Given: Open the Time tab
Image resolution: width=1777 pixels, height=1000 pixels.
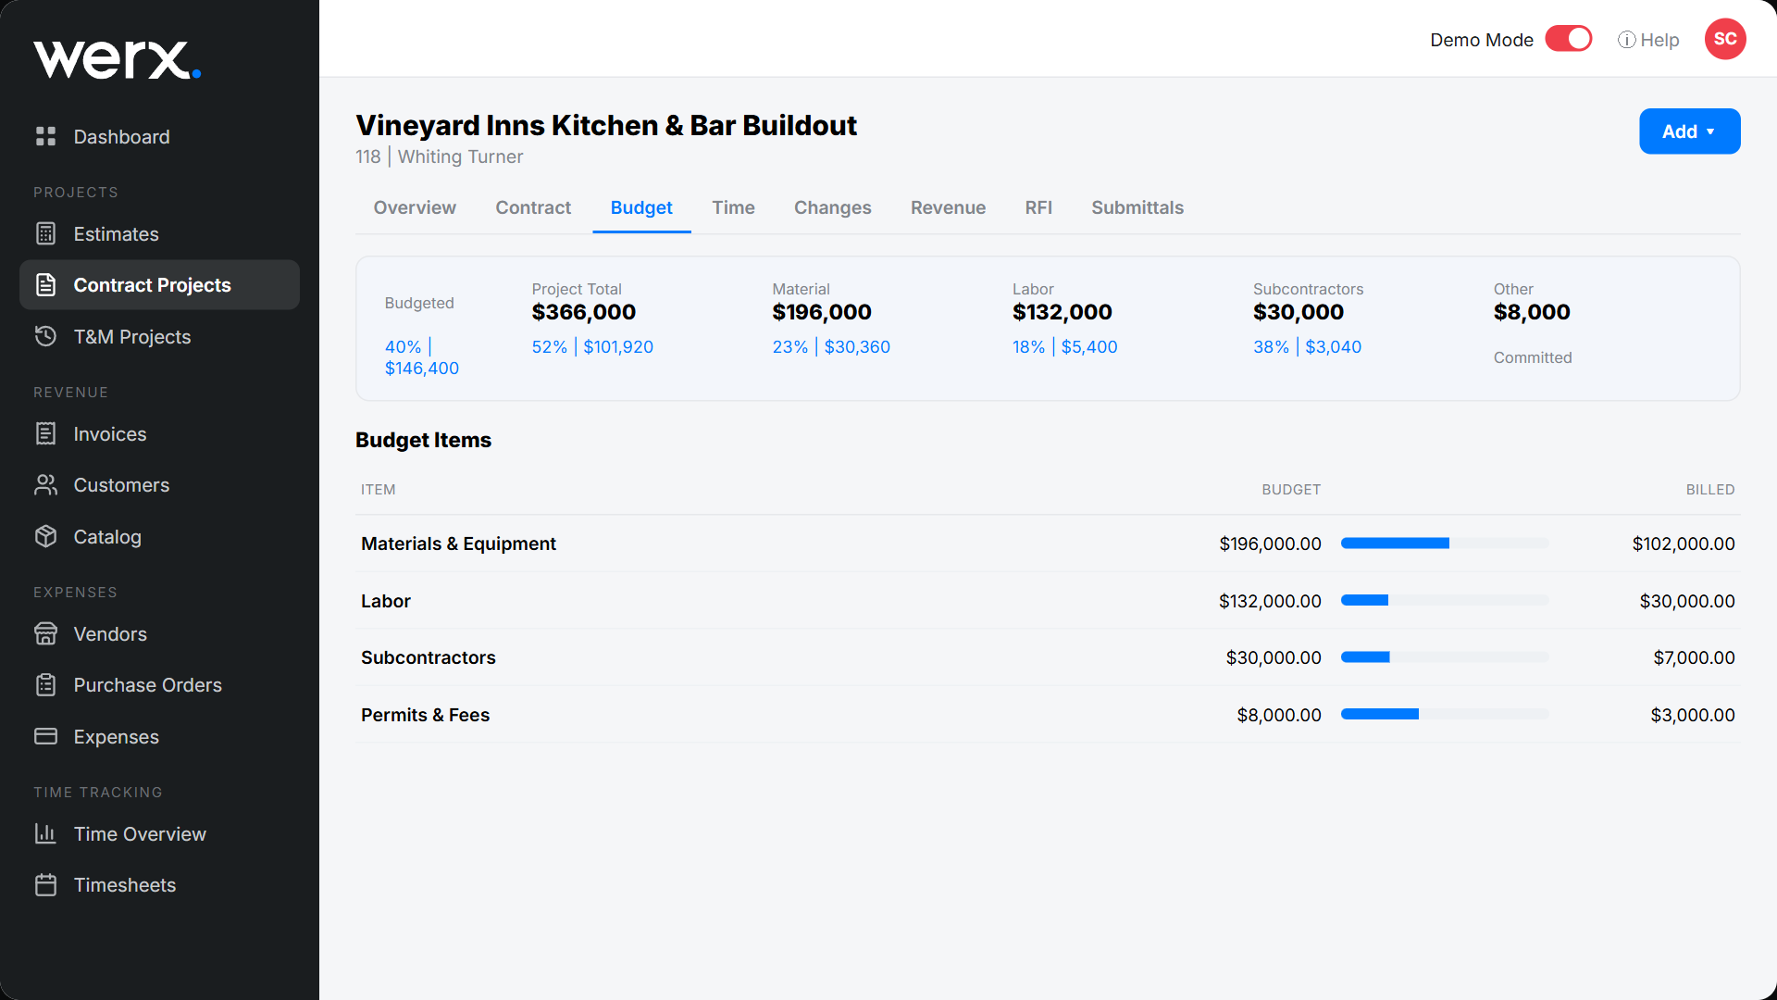Looking at the screenshot, I should 733,208.
